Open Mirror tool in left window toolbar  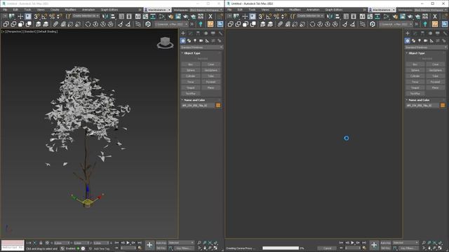click(105, 17)
